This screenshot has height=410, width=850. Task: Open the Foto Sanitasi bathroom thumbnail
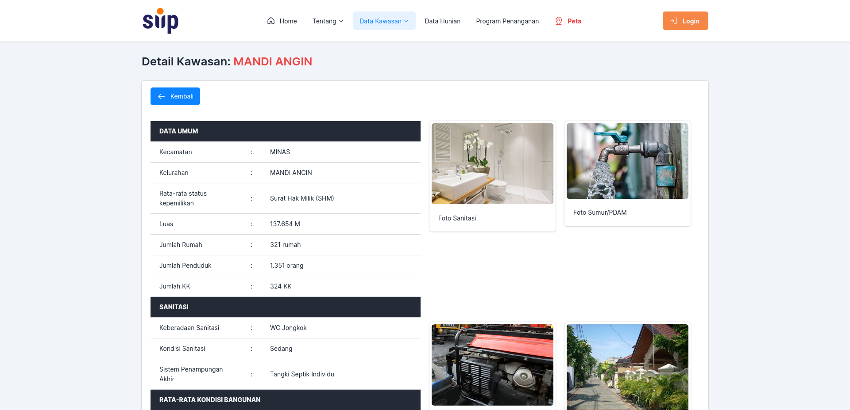point(492,163)
